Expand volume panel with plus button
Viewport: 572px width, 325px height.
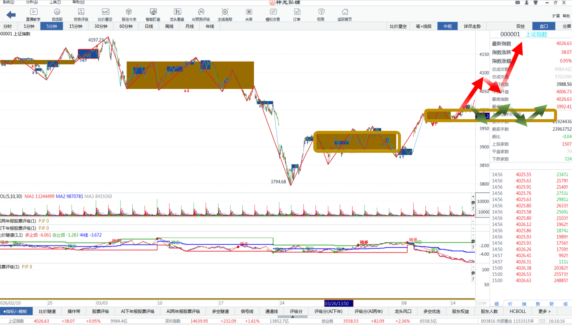(473, 196)
